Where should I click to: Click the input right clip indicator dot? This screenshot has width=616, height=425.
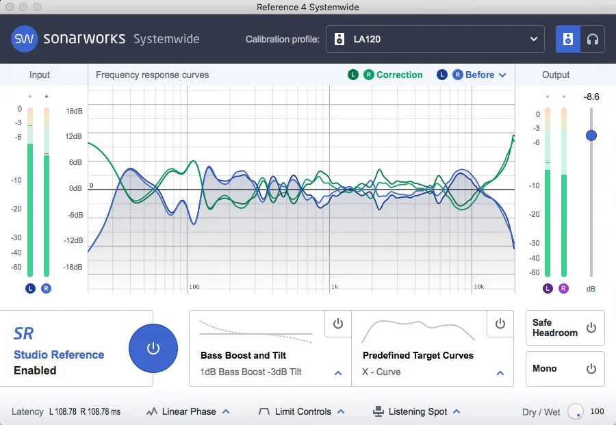47,96
